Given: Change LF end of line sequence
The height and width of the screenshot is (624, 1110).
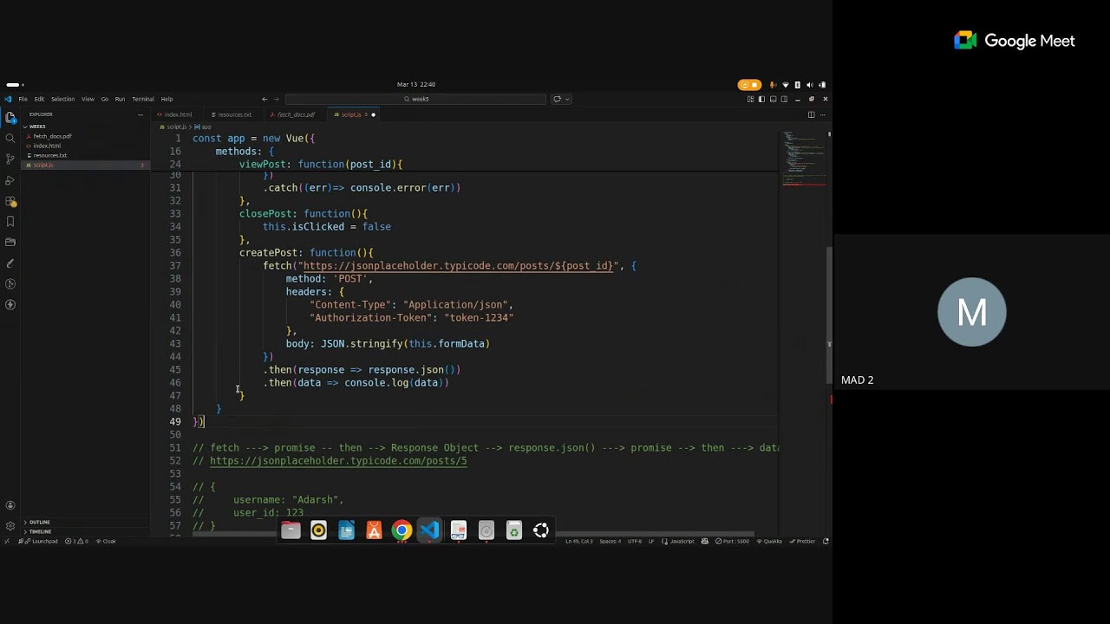Looking at the screenshot, I should click(651, 541).
